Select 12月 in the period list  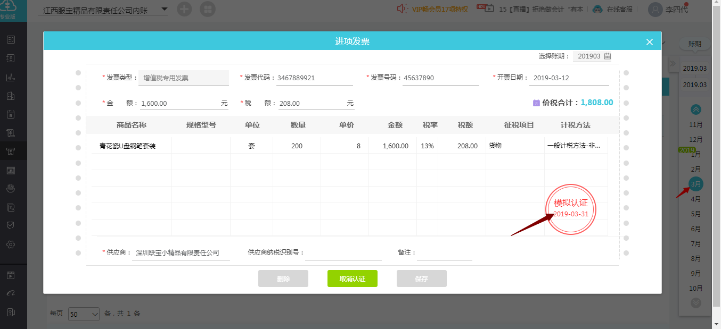[696, 139]
